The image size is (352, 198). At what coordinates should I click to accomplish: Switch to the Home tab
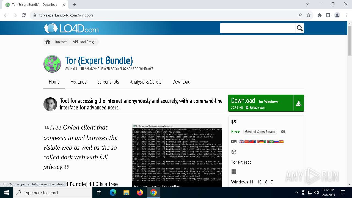54,82
